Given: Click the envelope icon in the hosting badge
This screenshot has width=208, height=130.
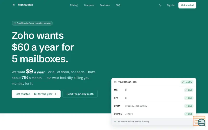Looking at the screenshot, I should (15, 23).
